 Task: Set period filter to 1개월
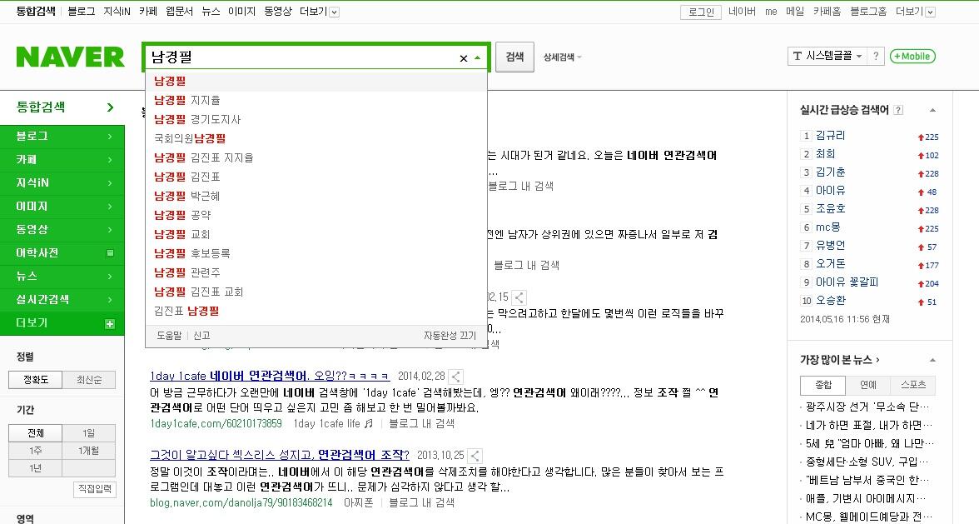point(89,451)
